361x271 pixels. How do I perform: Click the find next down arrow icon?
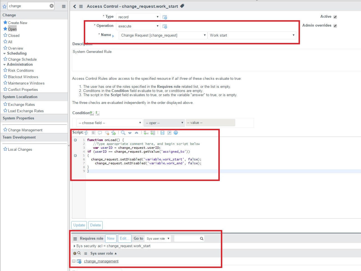click(130, 133)
